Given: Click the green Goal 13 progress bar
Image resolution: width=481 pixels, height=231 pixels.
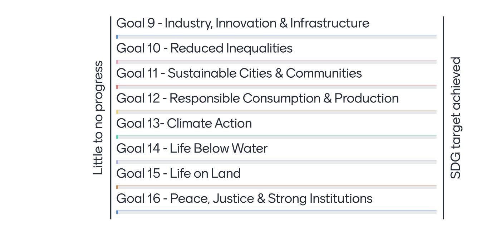Looking at the screenshot, I should click(276, 137).
